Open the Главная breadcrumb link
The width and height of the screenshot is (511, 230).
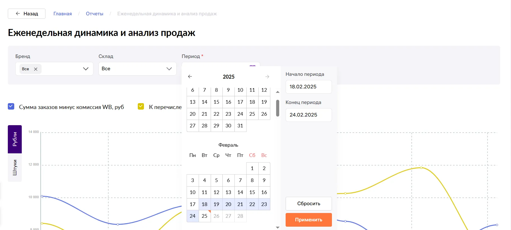pyautogui.click(x=62, y=14)
